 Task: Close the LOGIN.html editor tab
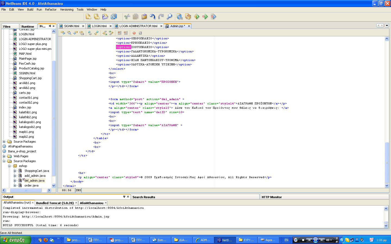tap(111, 26)
